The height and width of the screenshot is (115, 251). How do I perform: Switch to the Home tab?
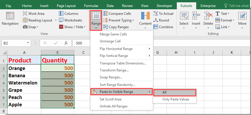click(27, 6)
